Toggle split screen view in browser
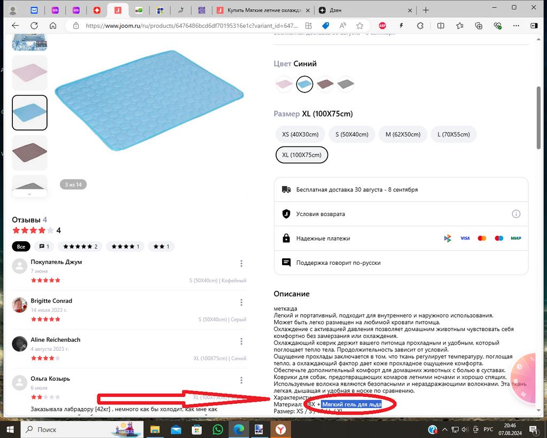Screen dimensions: 547x438 (x=441, y=25)
